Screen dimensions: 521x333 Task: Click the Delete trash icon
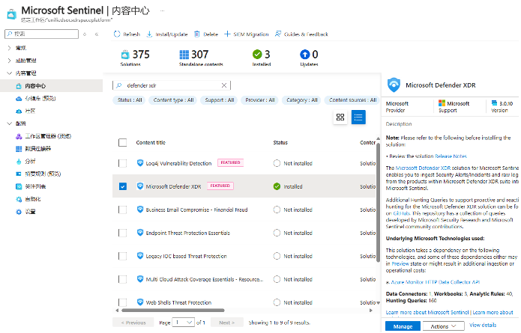click(197, 34)
